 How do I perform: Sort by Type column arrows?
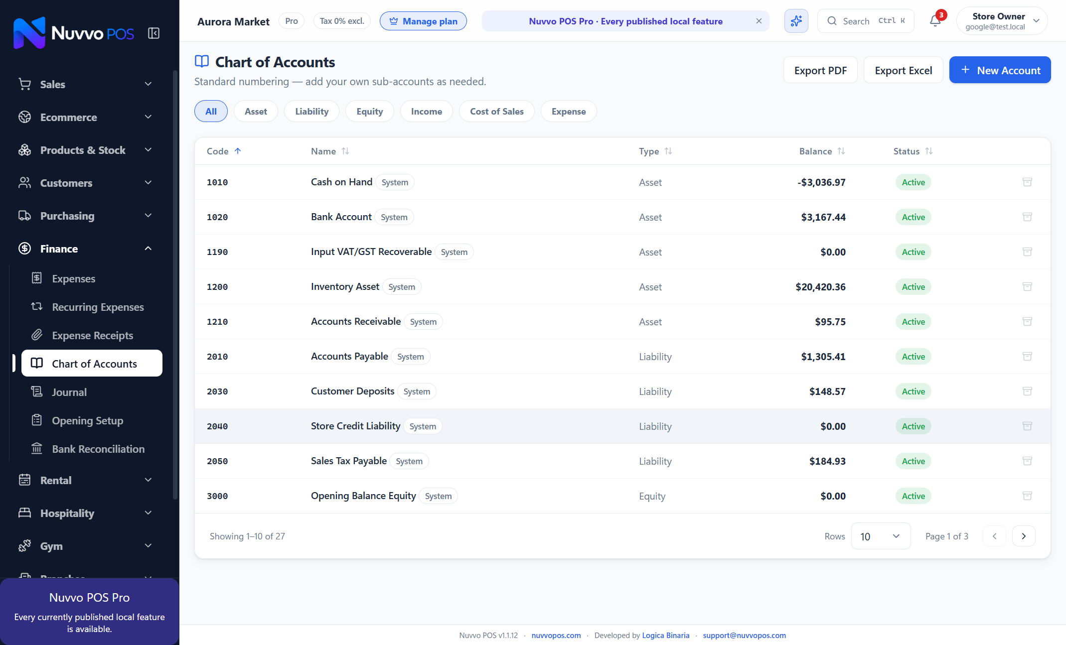[x=668, y=151]
